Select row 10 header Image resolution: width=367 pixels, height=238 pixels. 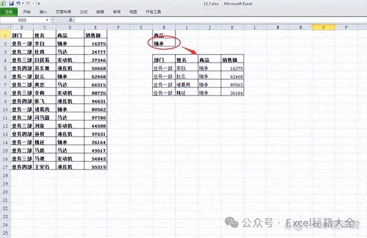(x=5, y=110)
